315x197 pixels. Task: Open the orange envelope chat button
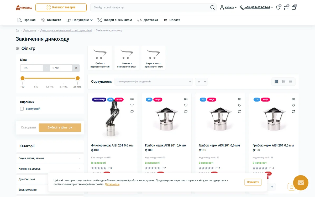click(301, 183)
